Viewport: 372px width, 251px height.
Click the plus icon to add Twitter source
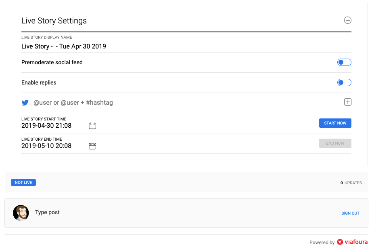[x=347, y=102]
